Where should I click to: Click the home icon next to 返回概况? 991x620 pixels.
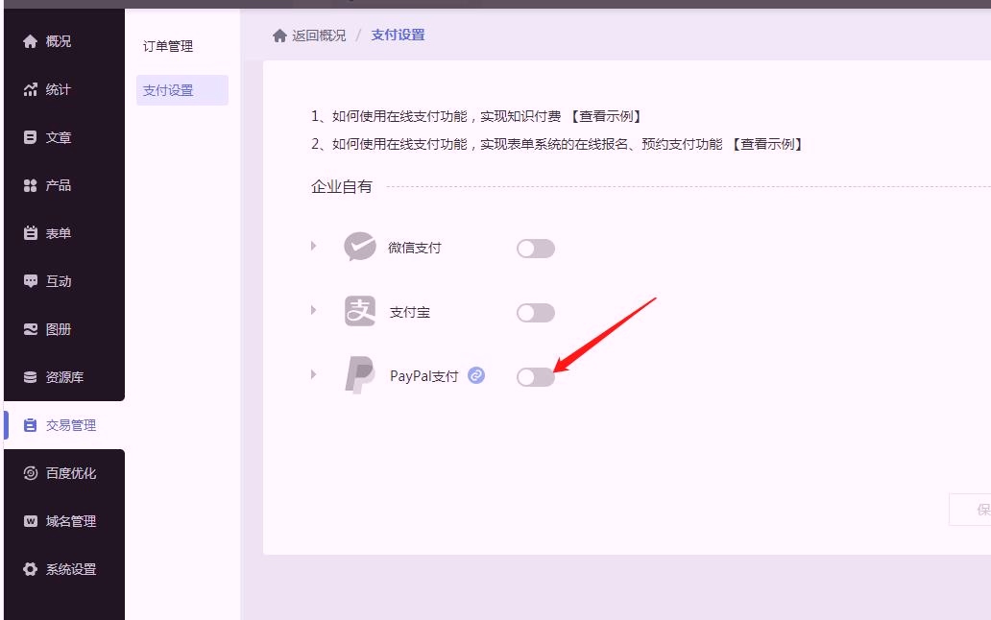pos(279,36)
